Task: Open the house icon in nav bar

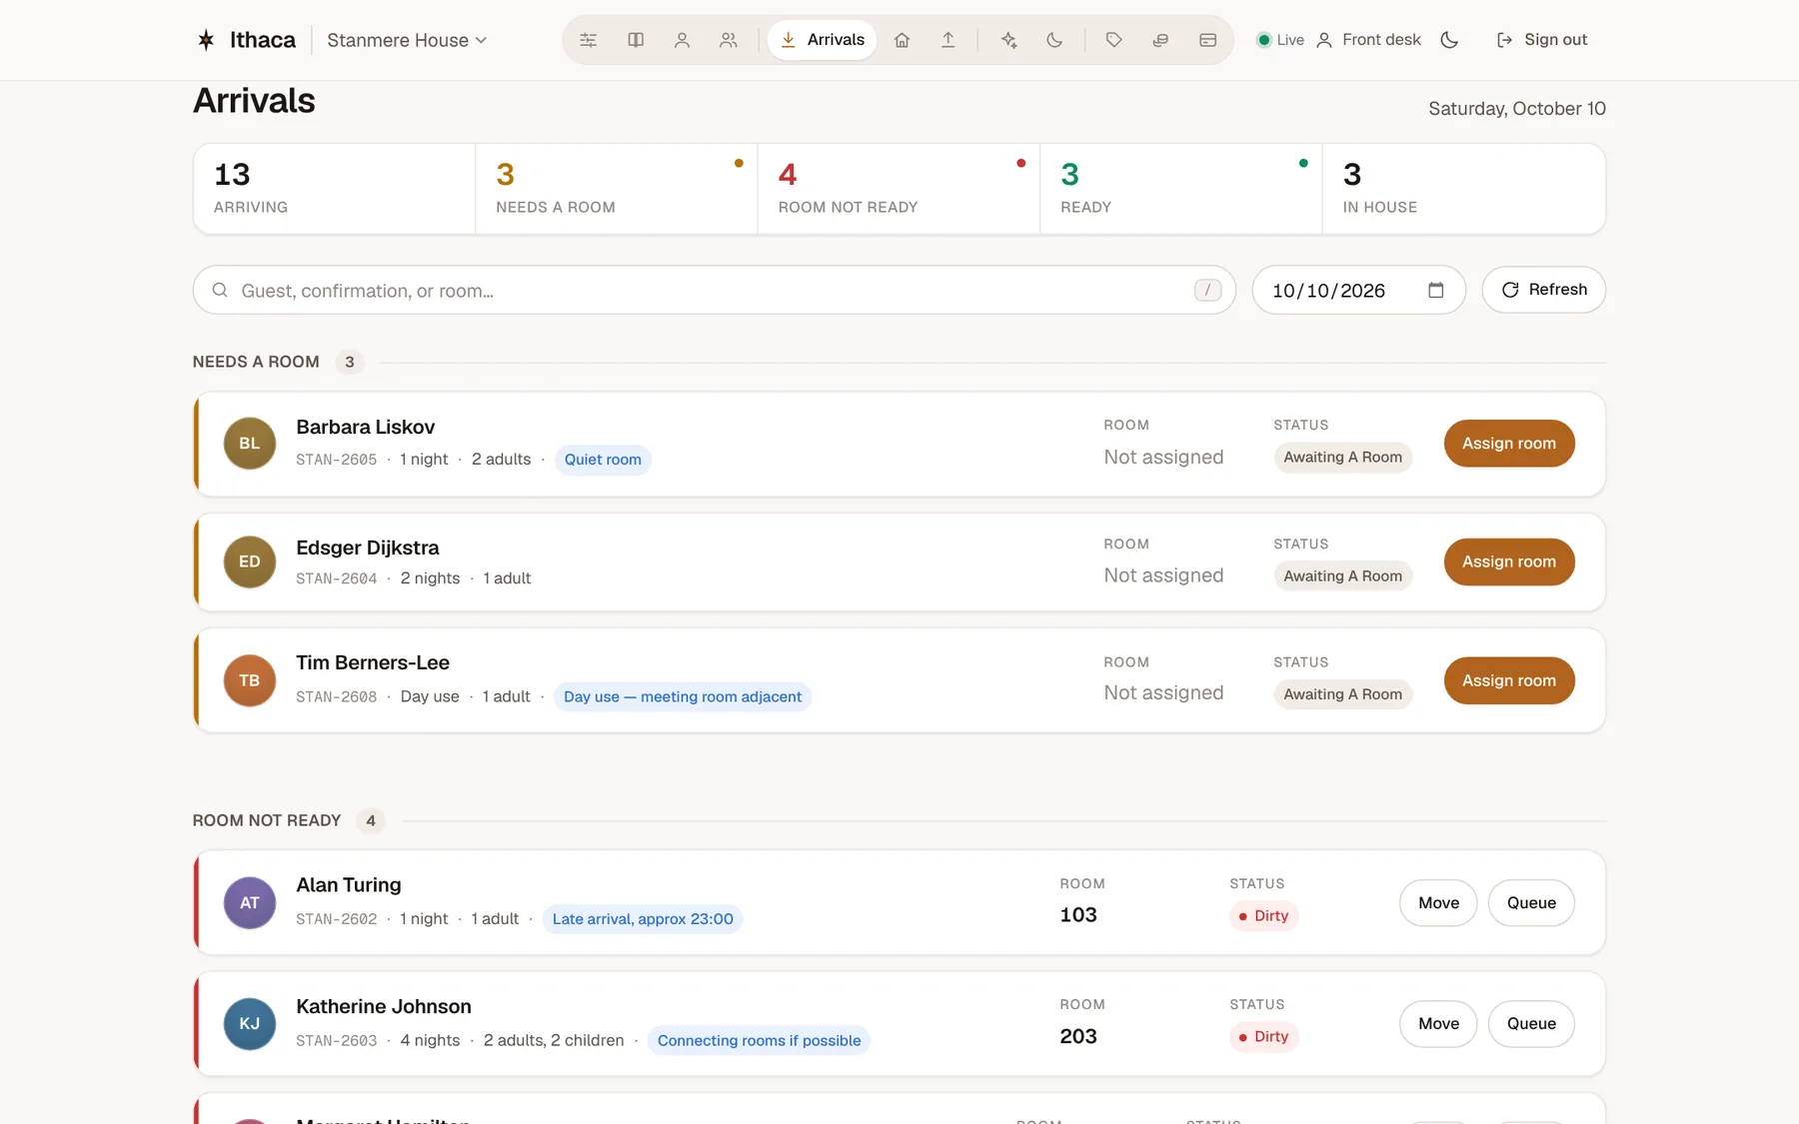Action: pyautogui.click(x=901, y=40)
